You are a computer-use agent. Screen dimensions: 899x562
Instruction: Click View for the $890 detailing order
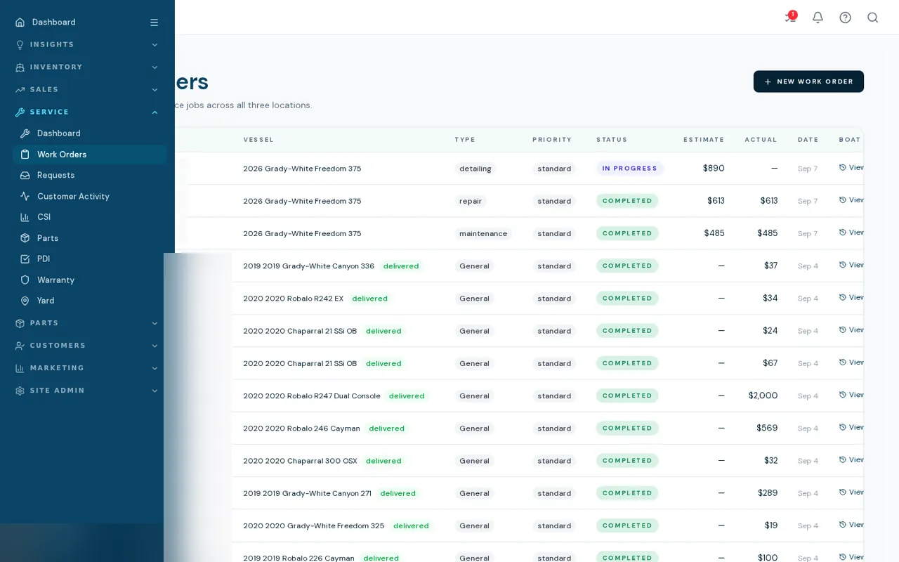pyautogui.click(x=851, y=168)
